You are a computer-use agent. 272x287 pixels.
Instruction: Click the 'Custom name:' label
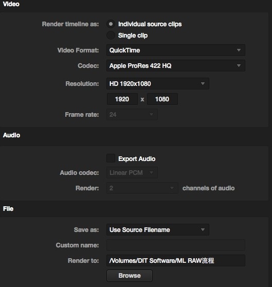pos(77,245)
